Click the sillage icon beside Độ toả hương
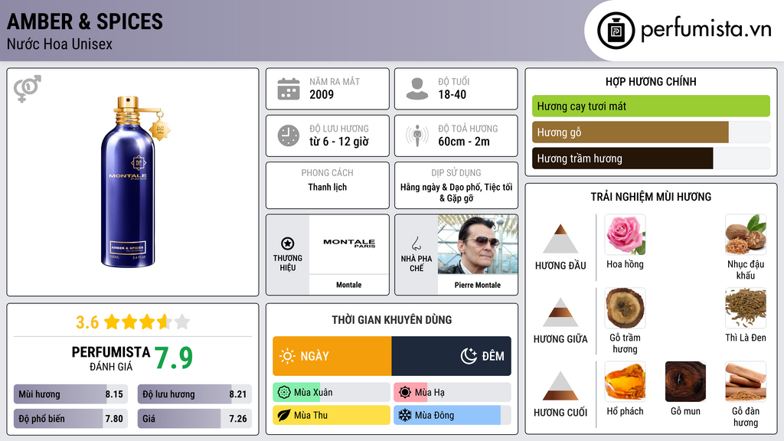 tap(416, 136)
